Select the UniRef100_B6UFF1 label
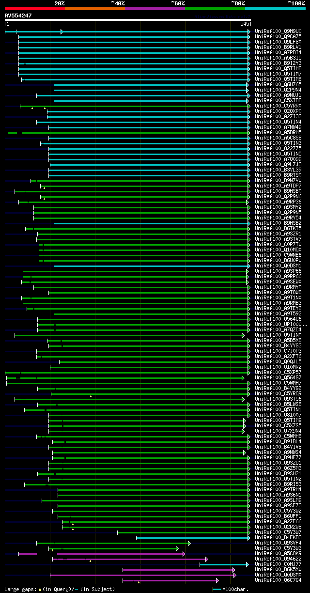310x593 pixels. tap(278, 516)
